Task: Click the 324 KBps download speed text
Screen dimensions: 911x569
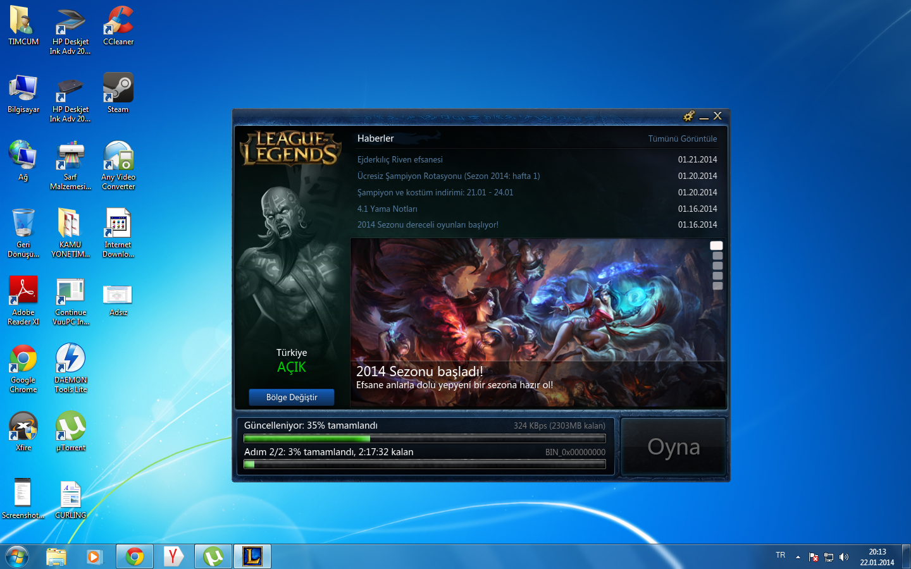Action: coord(559,425)
